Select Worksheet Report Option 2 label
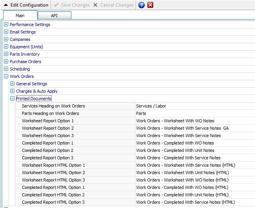 click(x=48, y=128)
